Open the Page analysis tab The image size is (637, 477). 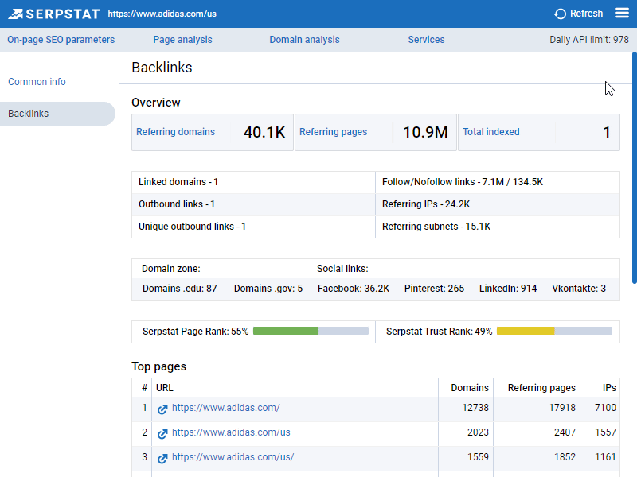[x=182, y=40]
